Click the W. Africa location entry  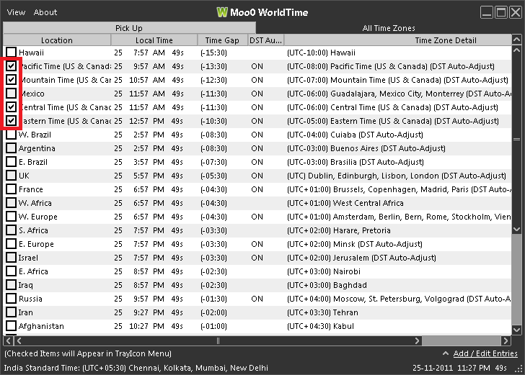click(35, 203)
